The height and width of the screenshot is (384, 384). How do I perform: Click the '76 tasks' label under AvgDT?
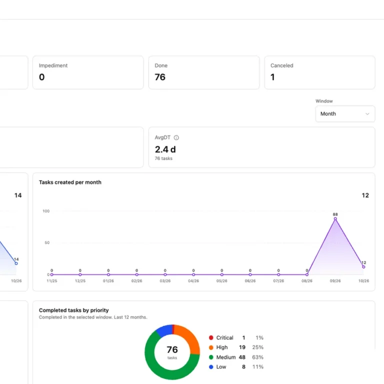coord(163,158)
